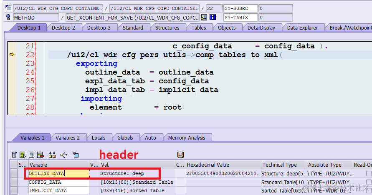This screenshot has height=195, width=372.
Task: Click the icon with two yellow boxes and arrows
Action: coord(52,155)
